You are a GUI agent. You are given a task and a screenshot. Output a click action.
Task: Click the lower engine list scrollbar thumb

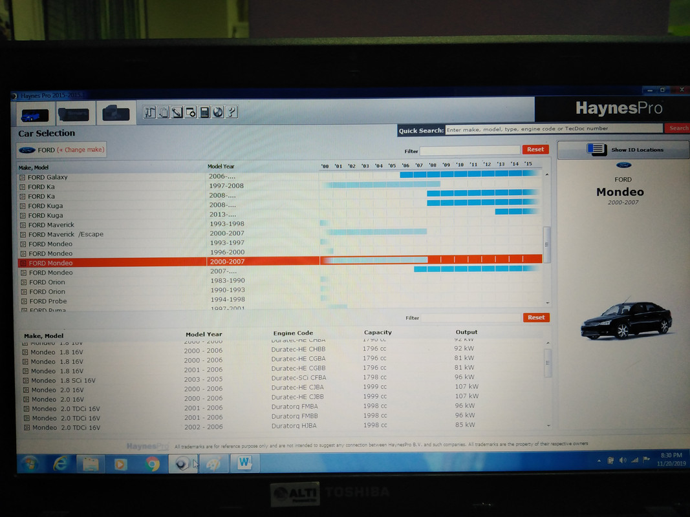click(x=548, y=363)
